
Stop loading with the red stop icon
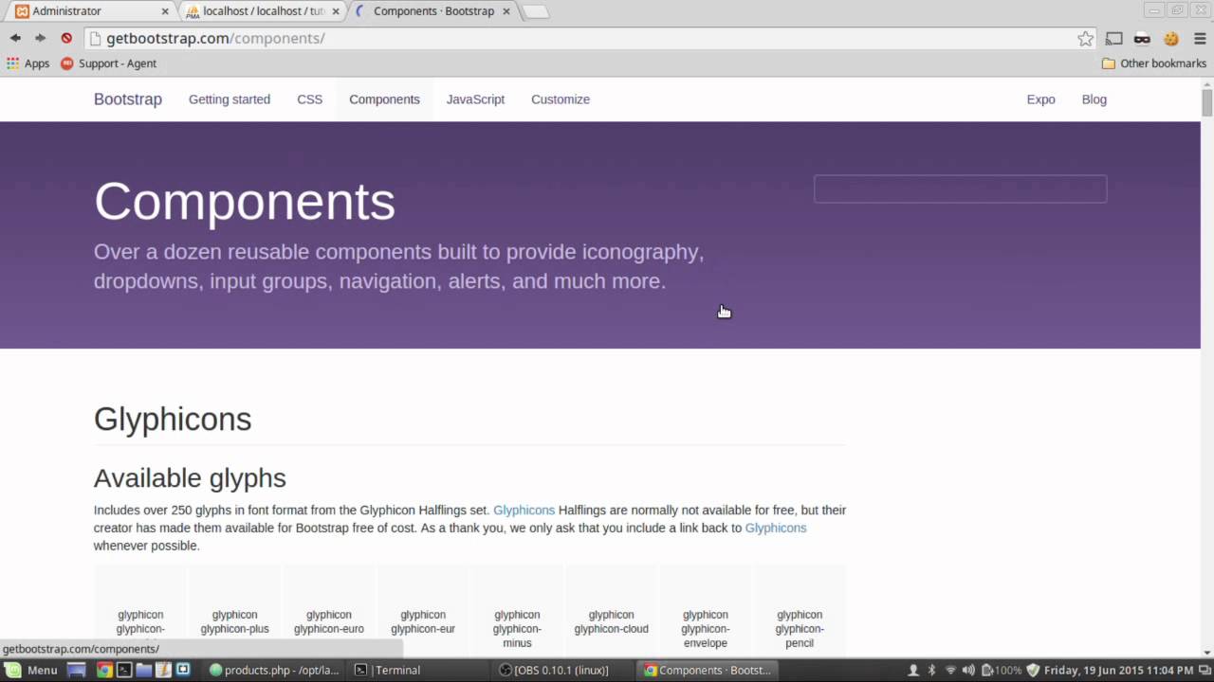(66, 38)
